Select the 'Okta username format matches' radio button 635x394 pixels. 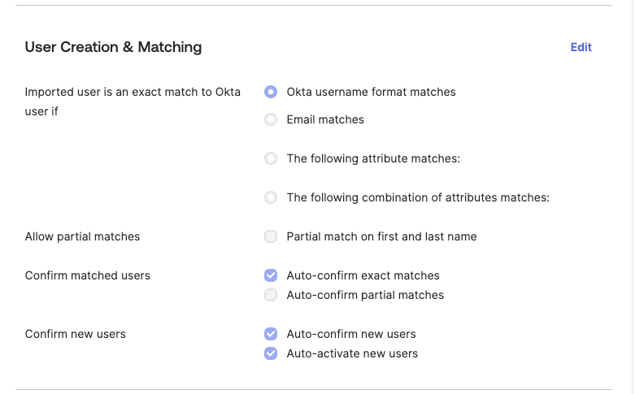[271, 92]
